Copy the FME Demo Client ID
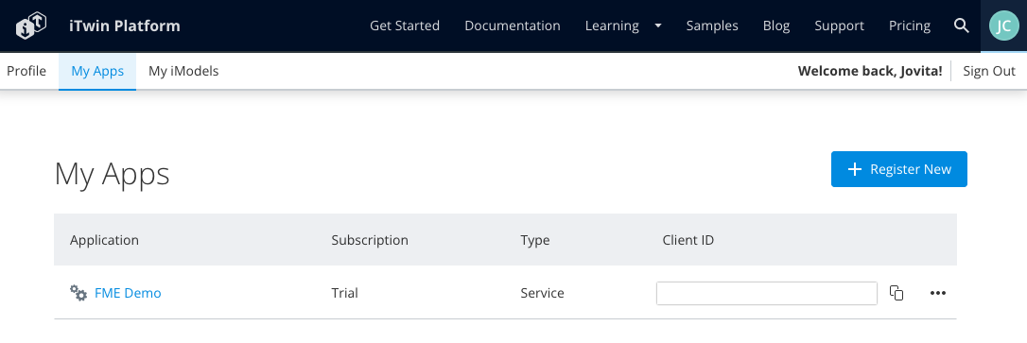 point(896,293)
